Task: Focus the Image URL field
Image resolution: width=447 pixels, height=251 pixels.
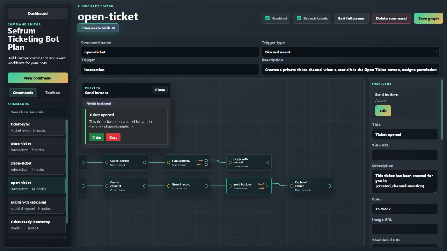Action: 405,229
